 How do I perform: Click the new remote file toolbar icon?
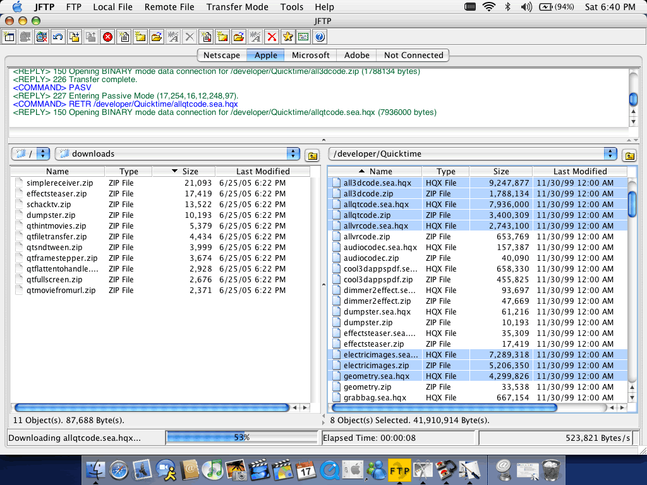point(206,37)
